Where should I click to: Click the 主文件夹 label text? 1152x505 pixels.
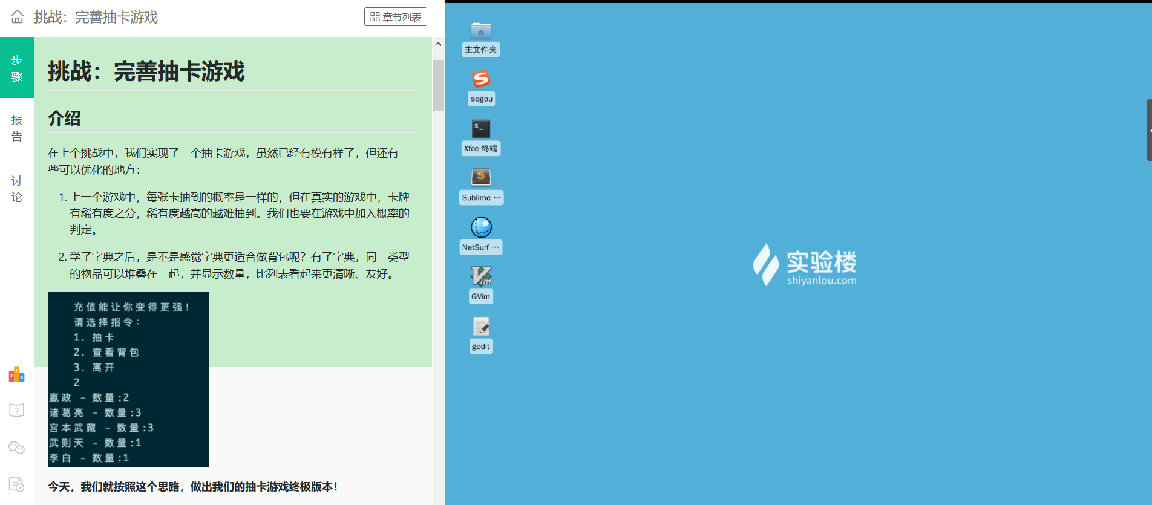point(481,50)
